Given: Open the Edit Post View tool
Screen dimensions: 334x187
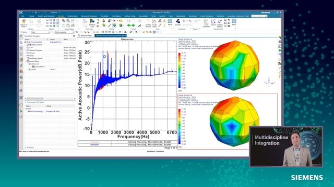Looking at the screenshot, I should click(92, 23).
